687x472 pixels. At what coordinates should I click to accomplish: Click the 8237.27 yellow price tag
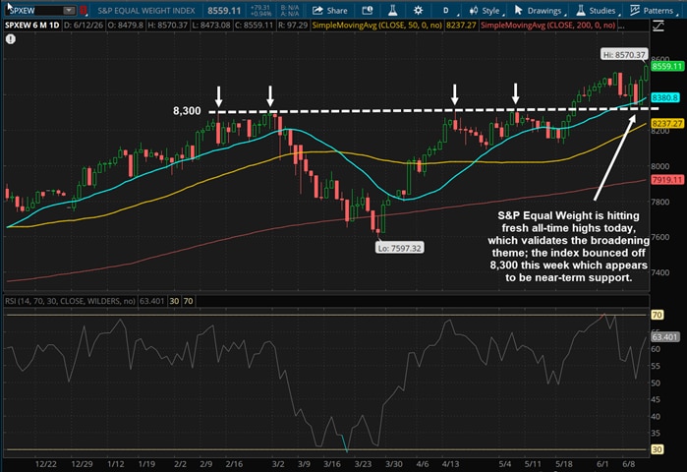[666, 124]
